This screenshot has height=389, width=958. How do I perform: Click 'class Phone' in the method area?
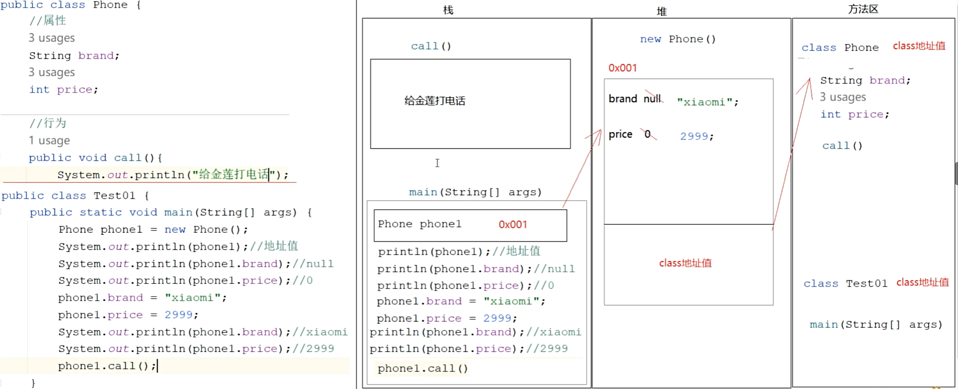pos(840,48)
